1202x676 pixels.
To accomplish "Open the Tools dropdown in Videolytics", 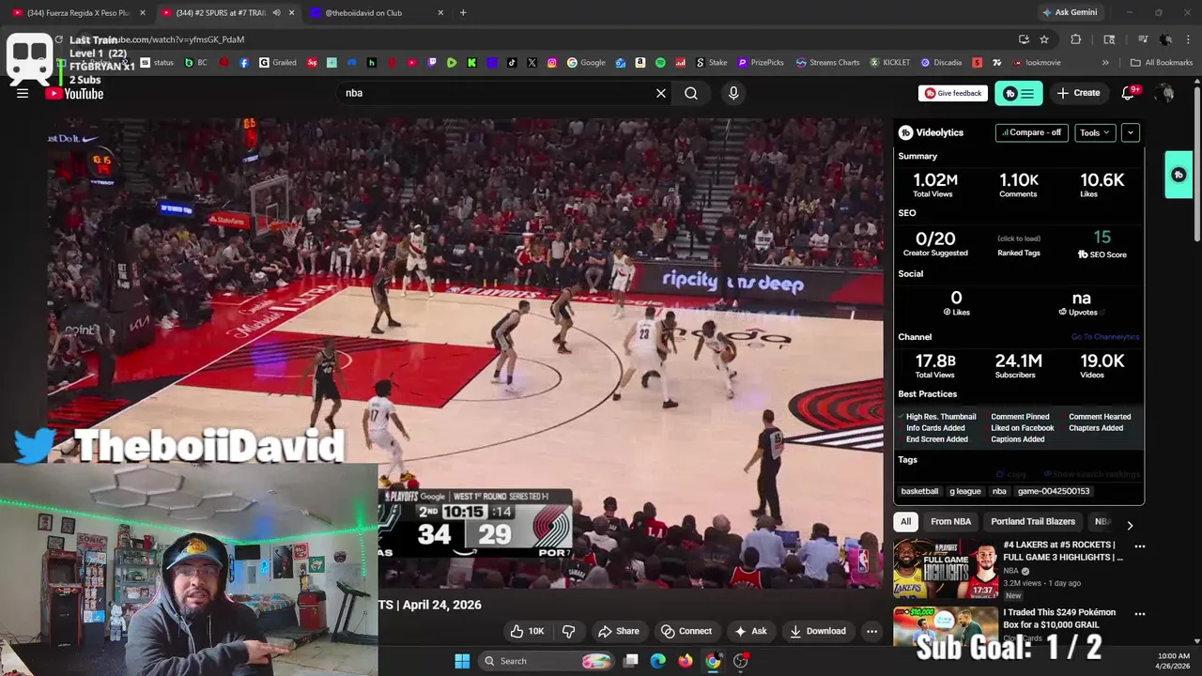I will [1095, 132].
